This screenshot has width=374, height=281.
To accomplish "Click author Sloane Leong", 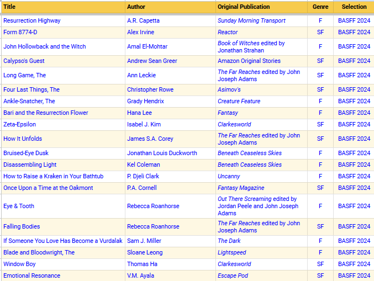I will point(145,252).
